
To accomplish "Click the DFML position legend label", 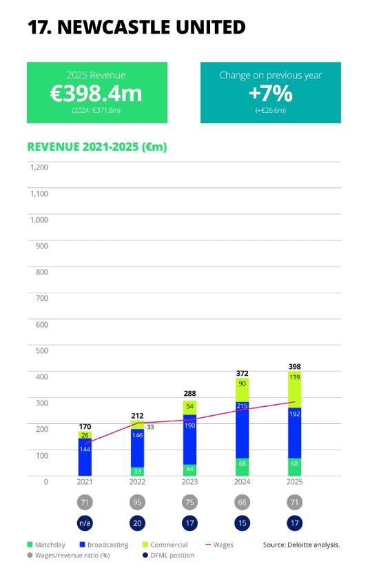I will [x=172, y=556].
